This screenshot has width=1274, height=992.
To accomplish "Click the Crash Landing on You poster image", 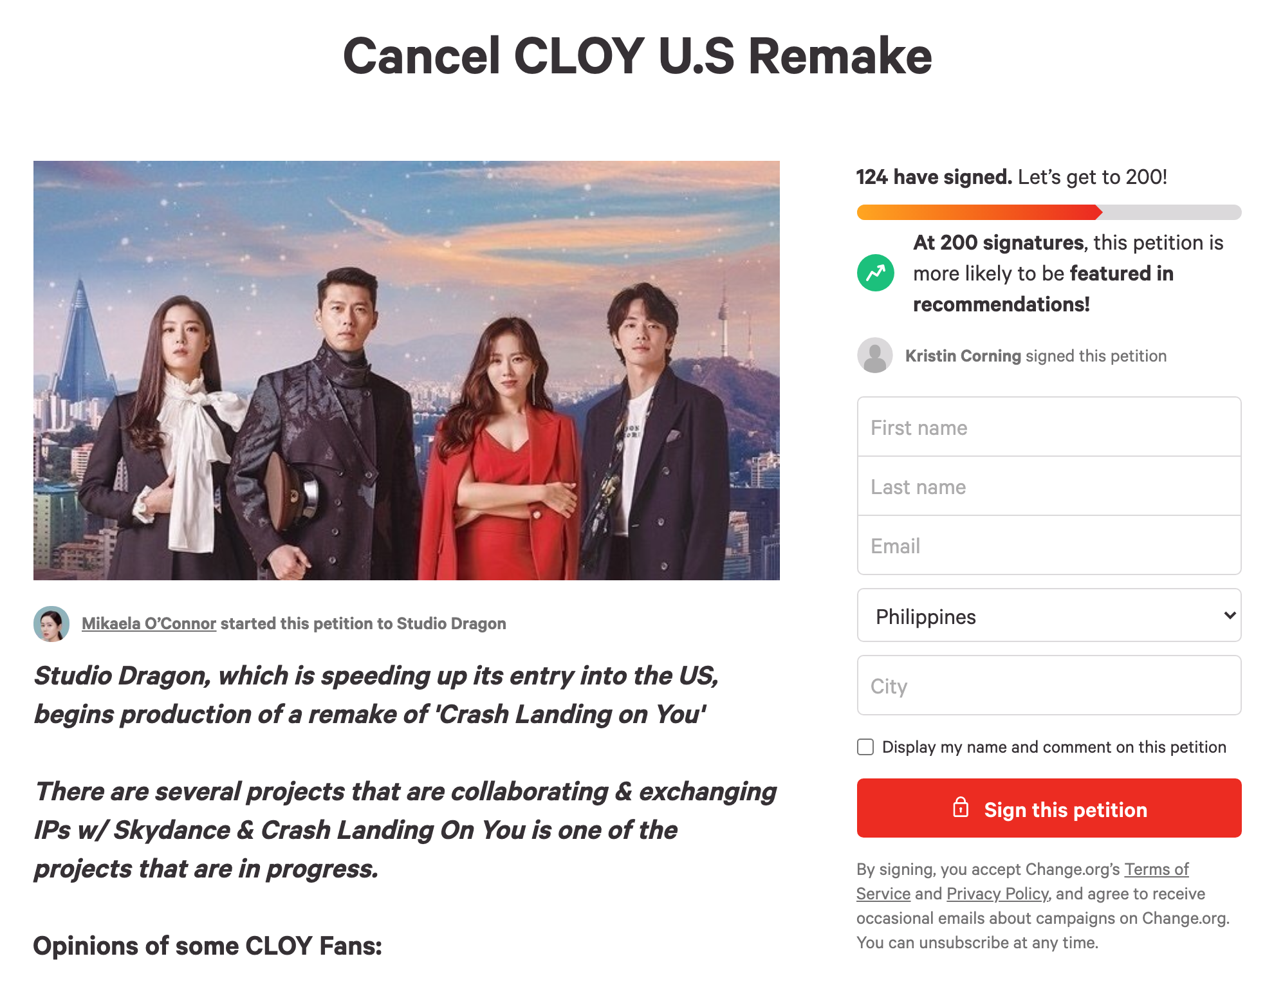I will [406, 371].
